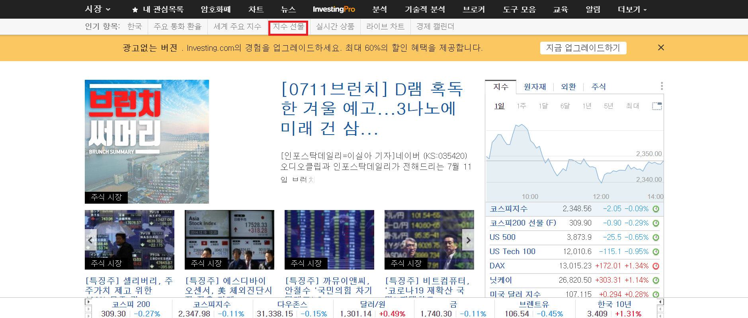
Task: Click clock icon in US 500 row
Action: click(x=656, y=237)
